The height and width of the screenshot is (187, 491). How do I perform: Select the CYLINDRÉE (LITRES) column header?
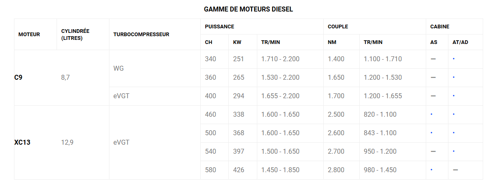(x=75, y=35)
